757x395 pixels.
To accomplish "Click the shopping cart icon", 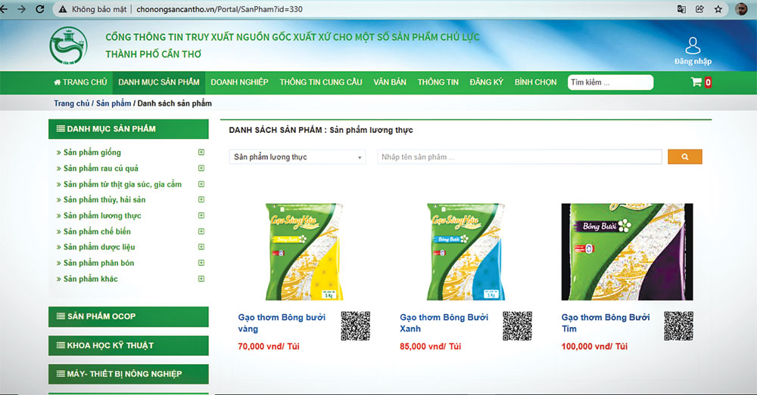I will click(x=696, y=82).
